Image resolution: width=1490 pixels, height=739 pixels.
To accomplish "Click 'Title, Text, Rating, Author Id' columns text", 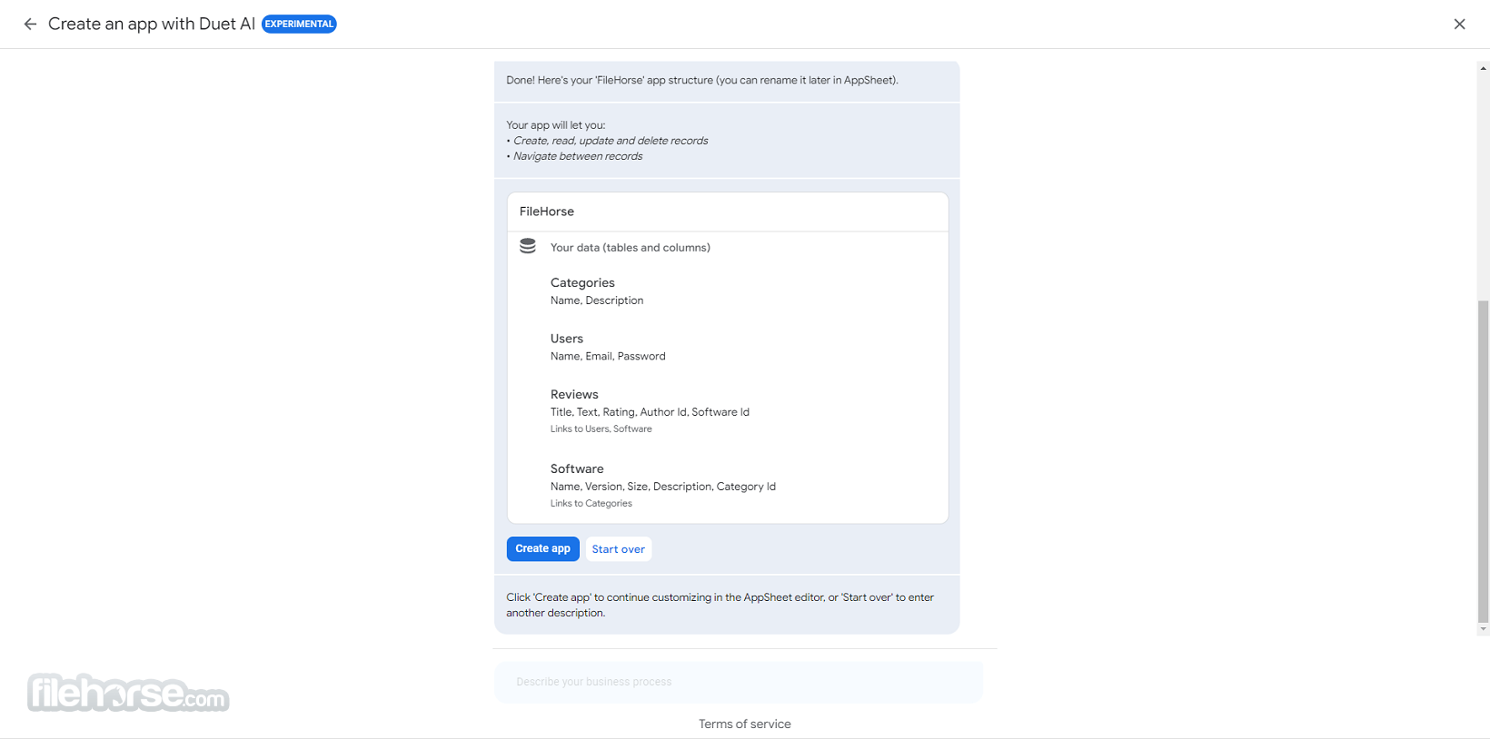I will point(619,412).
